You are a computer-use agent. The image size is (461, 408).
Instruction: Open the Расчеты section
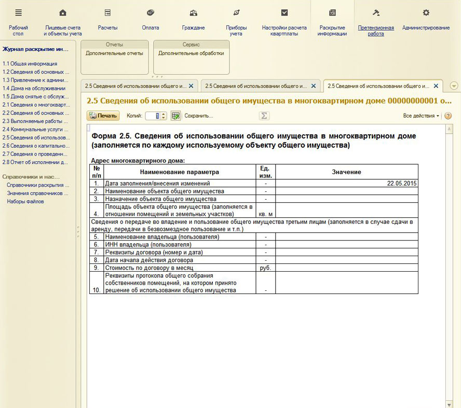tap(107, 20)
